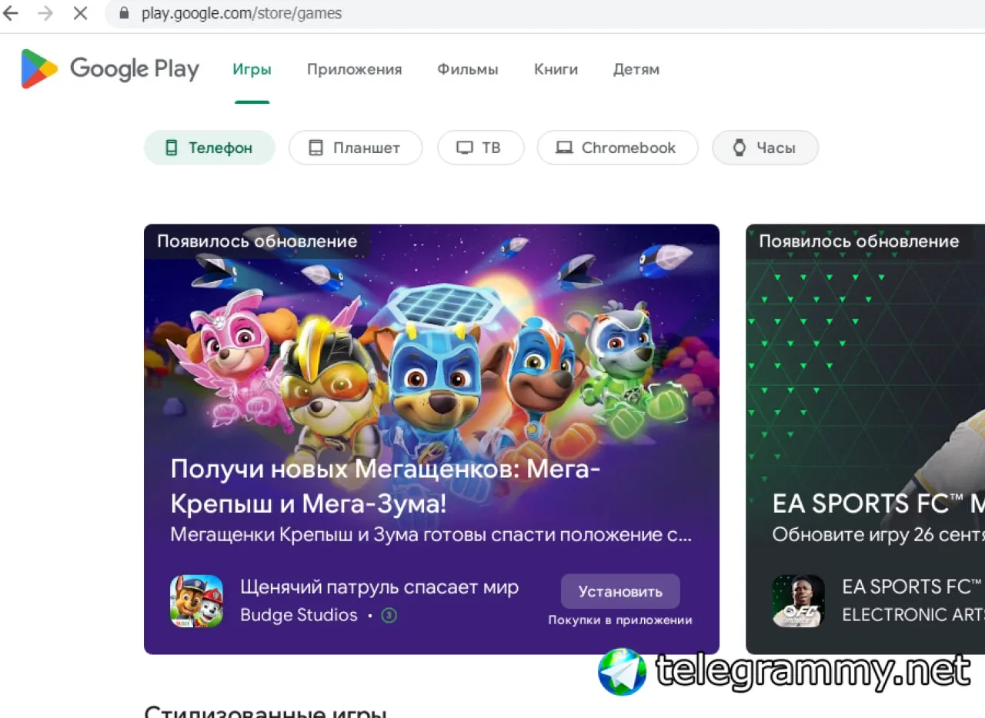Click the browser forward arrow
The height and width of the screenshot is (718, 985).
(x=45, y=13)
